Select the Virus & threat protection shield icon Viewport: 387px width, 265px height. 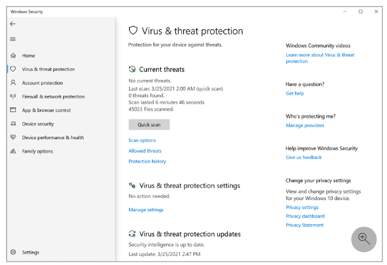pyautogui.click(x=13, y=69)
